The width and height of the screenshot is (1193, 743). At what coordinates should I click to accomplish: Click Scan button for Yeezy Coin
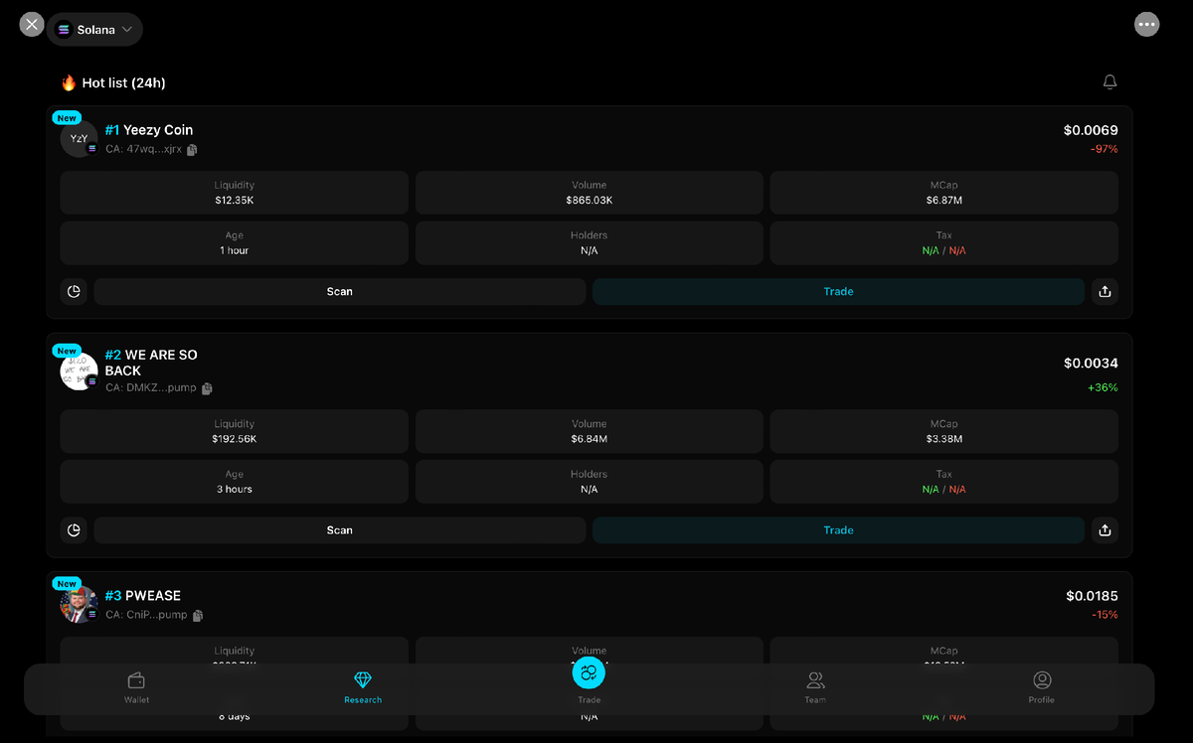[340, 291]
